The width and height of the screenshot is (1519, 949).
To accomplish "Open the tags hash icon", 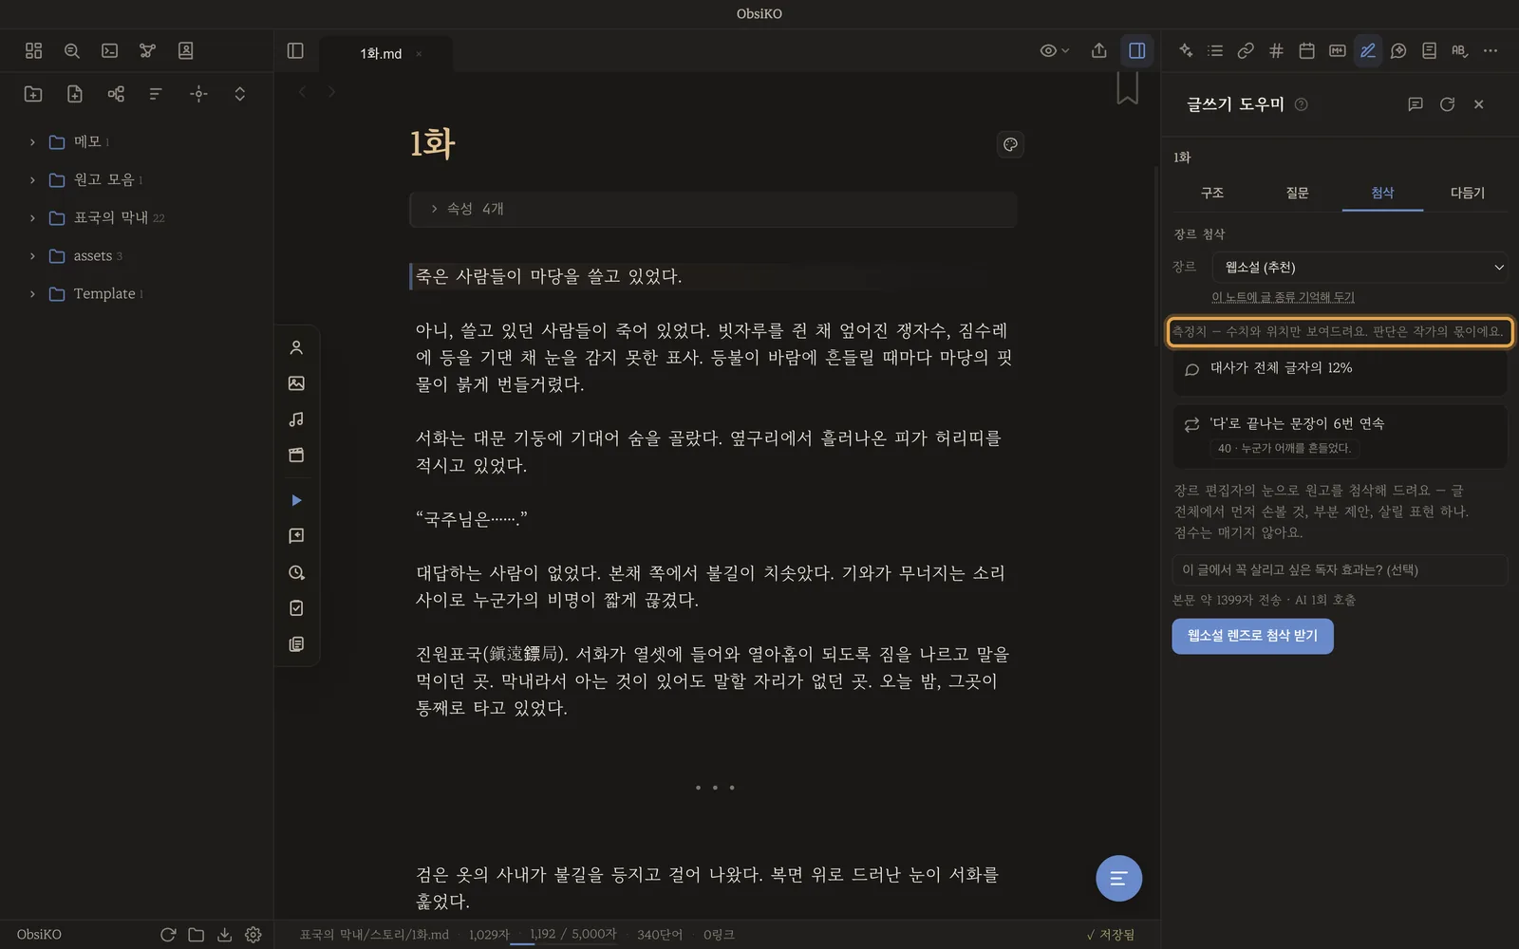I will point(1276,50).
